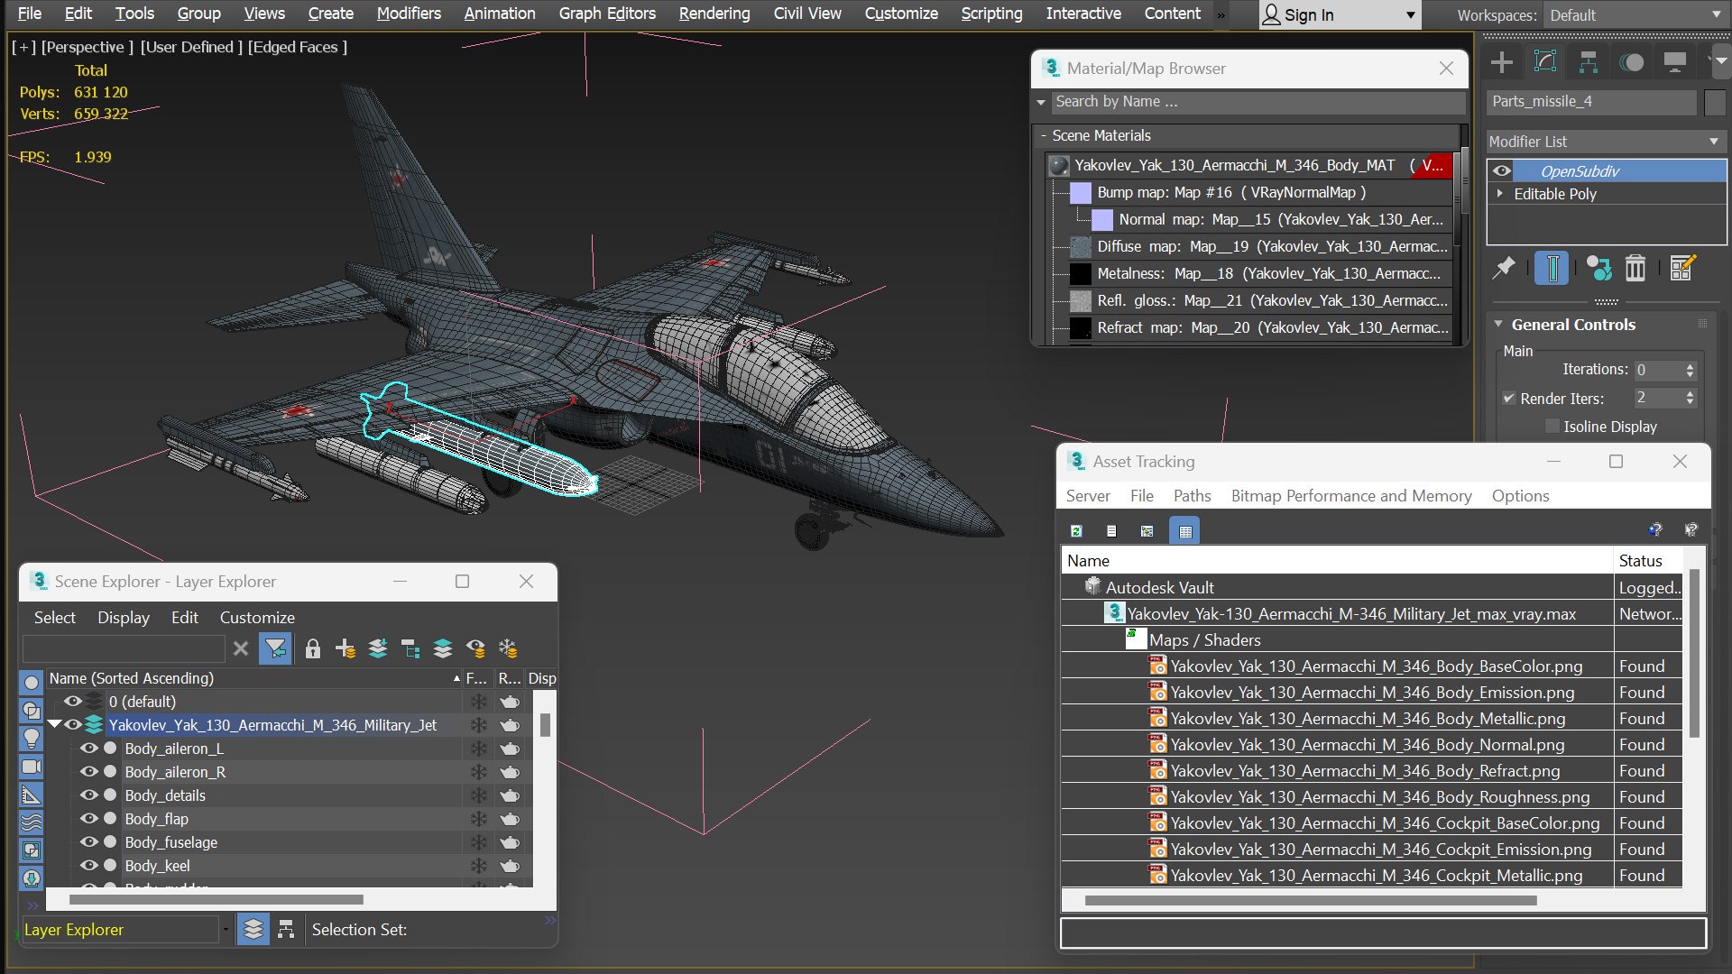Click the [Edged Faces] viewport label
Viewport: 1732px width, 974px height.
coord(298,47)
